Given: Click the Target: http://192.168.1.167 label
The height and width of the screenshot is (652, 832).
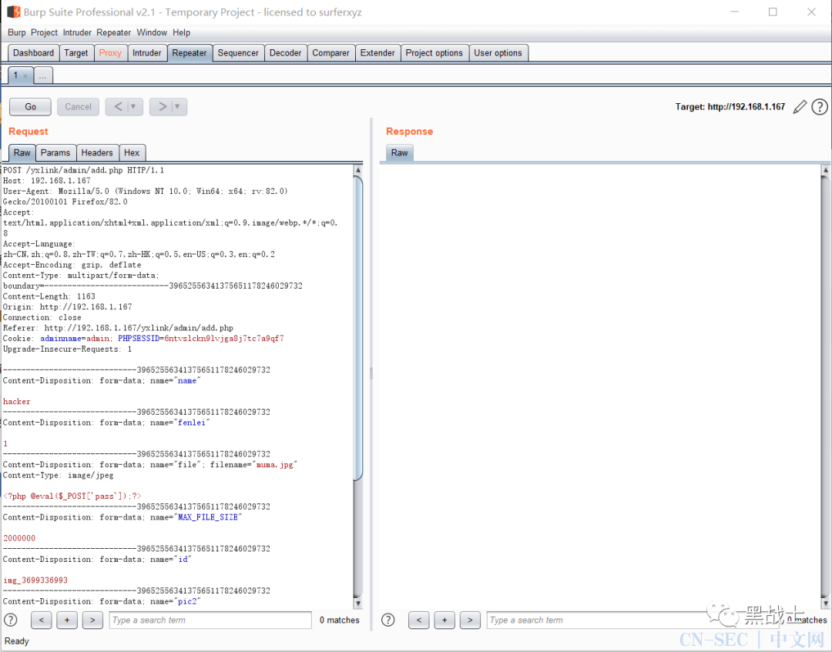Looking at the screenshot, I should (x=730, y=107).
